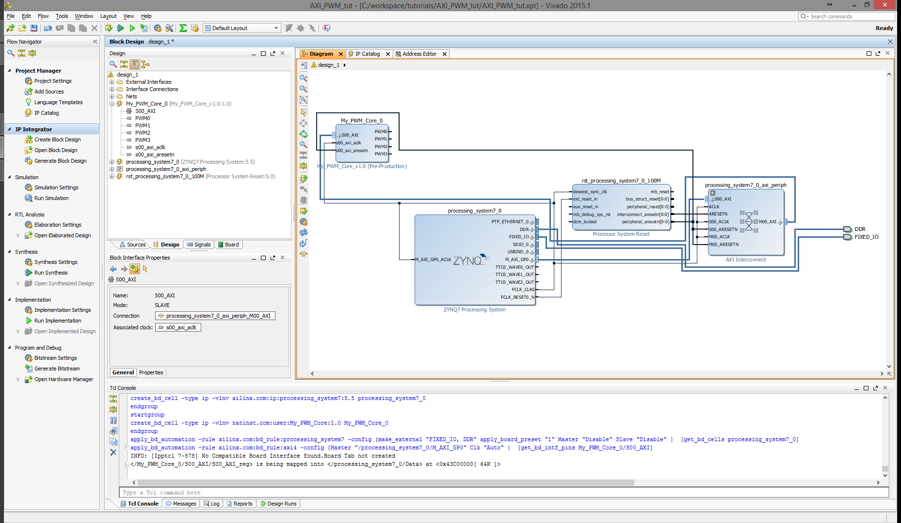This screenshot has height=523, width=901.
Task: Click the Generate Block Design link
Action: [60, 161]
